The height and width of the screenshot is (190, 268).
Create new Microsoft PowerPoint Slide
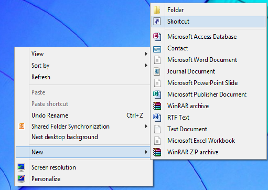click(x=208, y=83)
